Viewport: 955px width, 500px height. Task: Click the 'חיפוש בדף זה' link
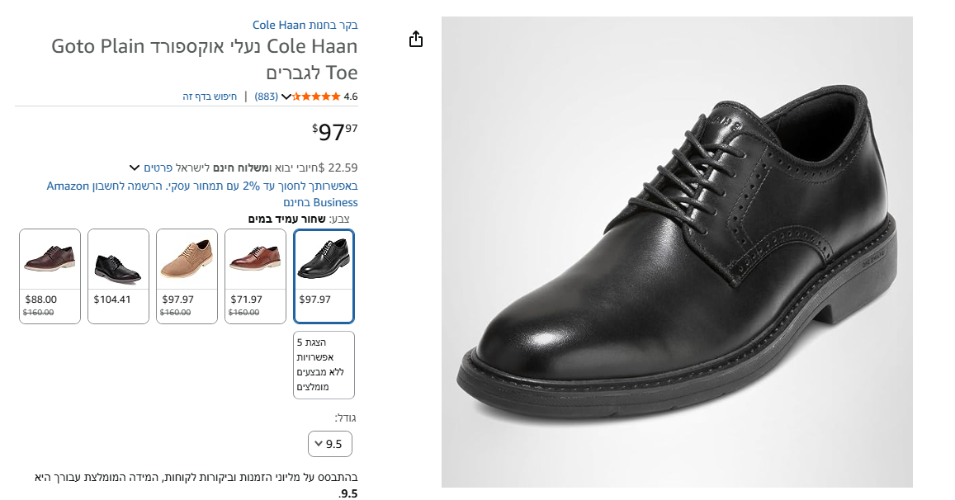[x=210, y=97]
